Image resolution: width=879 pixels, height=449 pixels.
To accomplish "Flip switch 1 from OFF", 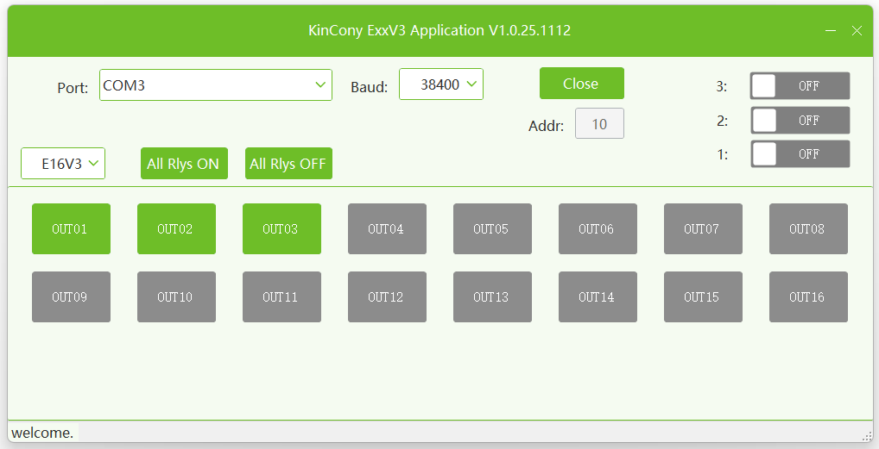I will (x=800, y=154).
